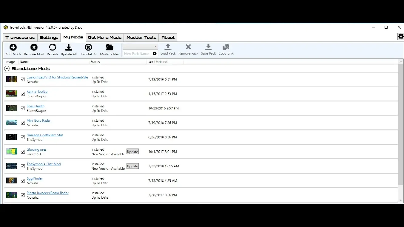
Task: Click the Remove Pack icon
Action: (188, 47)
